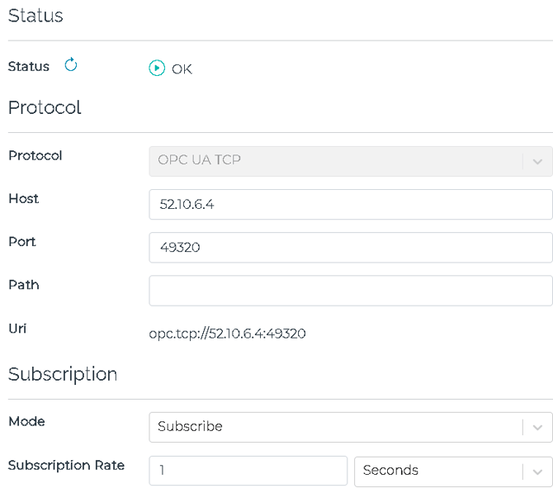Image resolution: width=553 pixels, height=493 pixels.
Task: Click the Subscription Rate label
Action: (x=66, y=465)
